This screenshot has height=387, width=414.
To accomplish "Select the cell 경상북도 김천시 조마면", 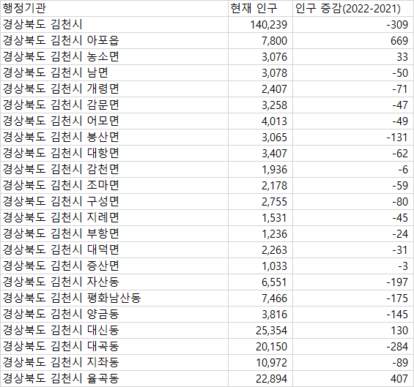I will [x=114, y=185].
